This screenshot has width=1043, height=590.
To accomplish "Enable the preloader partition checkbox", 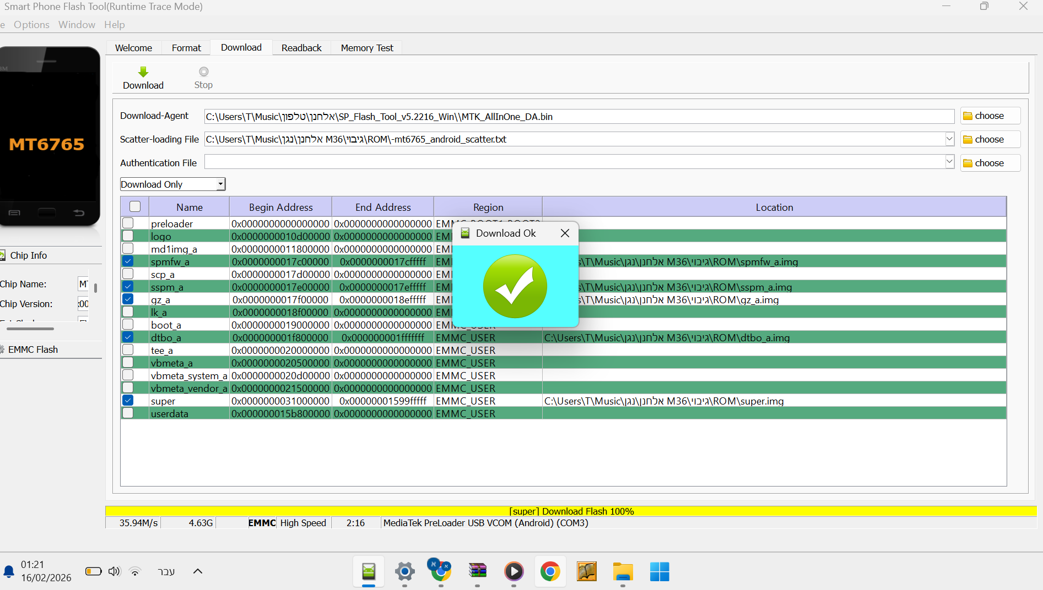I will [128, 223].
